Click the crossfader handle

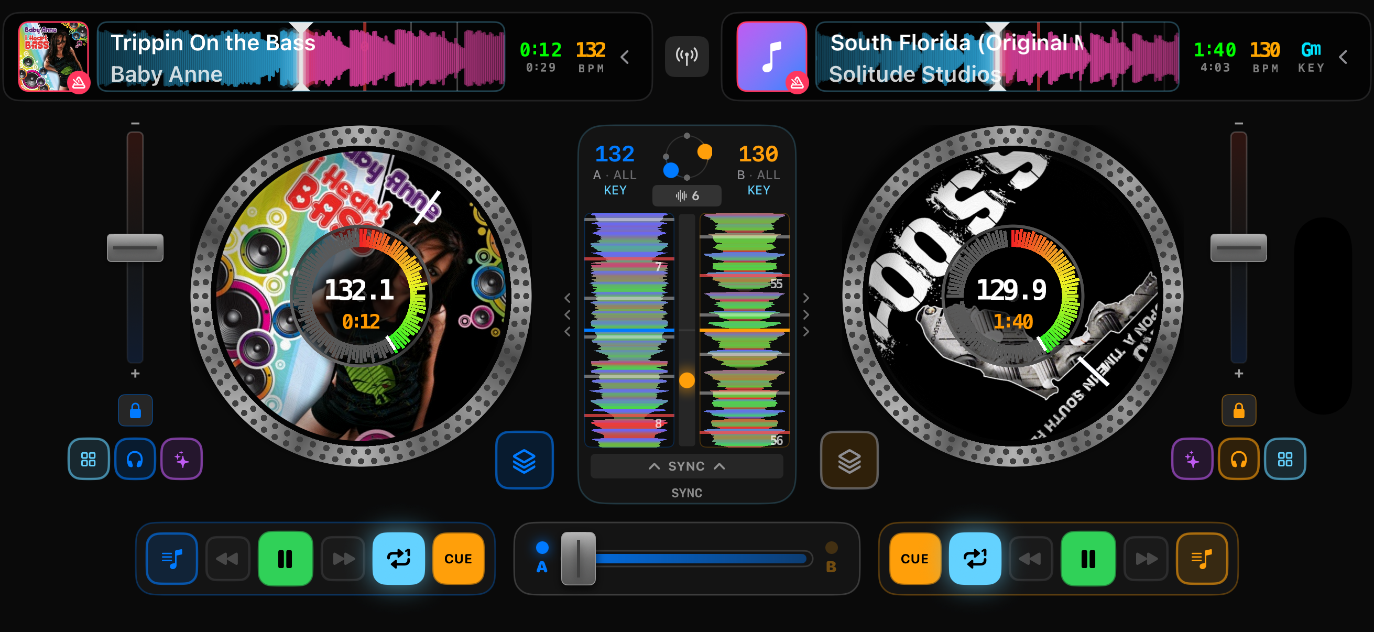tap(578, 558)
